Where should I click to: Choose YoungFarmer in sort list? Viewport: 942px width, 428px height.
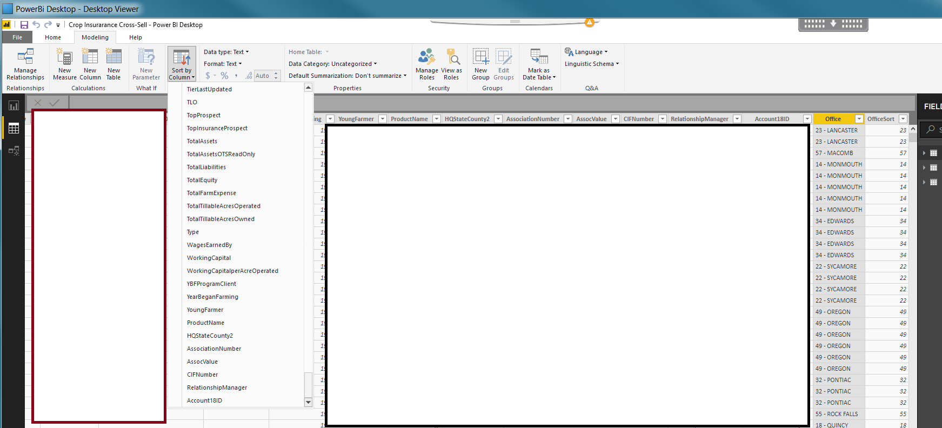[x=205, y=310]
